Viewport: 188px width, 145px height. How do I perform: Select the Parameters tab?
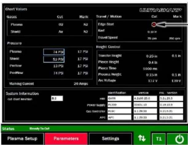point(66,139)
